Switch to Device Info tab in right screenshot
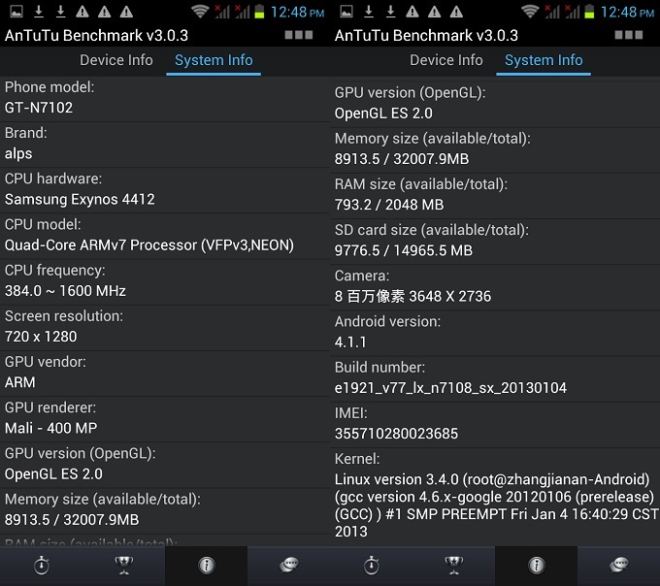The image size is (660, 586). (446, 60)
